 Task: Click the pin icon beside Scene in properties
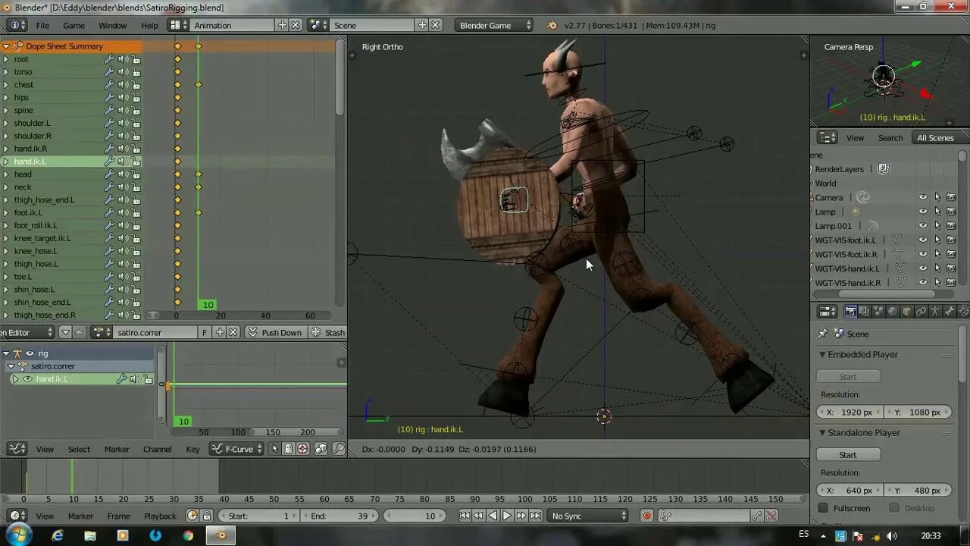pyautogui.click(x=823, y=334)
